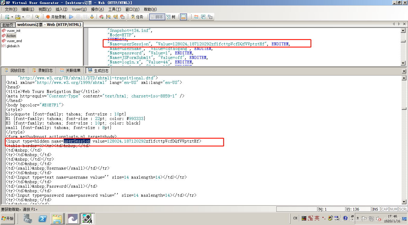Screen dimensions: 408x225
Task: Open the 视图(V) menu
Action: 45,9
